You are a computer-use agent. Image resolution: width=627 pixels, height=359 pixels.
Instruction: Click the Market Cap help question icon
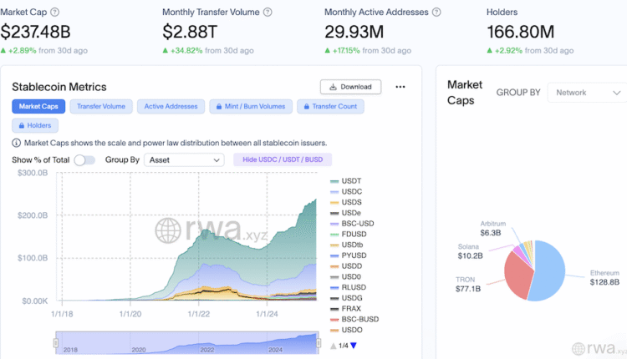tap(55, 13)
